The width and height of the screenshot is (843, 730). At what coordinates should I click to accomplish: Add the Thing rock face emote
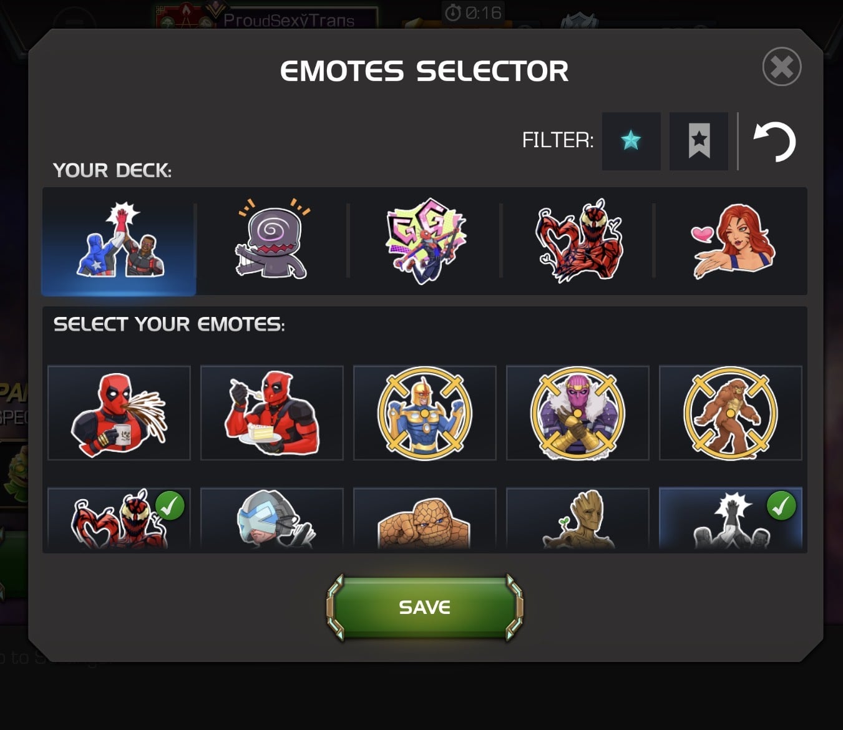click(425, 519)
